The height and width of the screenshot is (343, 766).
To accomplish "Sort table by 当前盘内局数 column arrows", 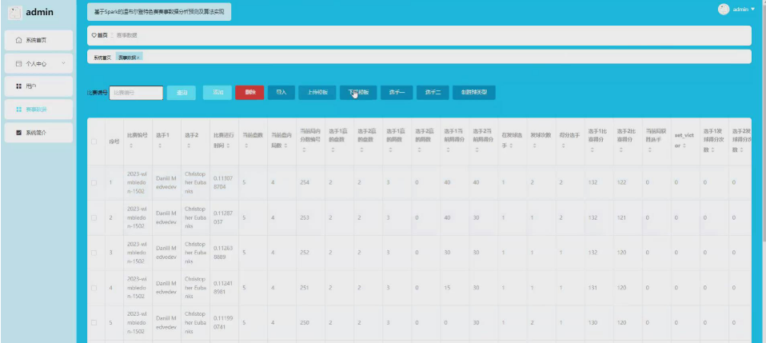I will [285, 146].
